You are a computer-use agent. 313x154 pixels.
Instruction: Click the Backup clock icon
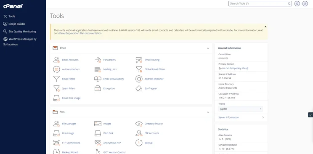click(x=139, y=143)
